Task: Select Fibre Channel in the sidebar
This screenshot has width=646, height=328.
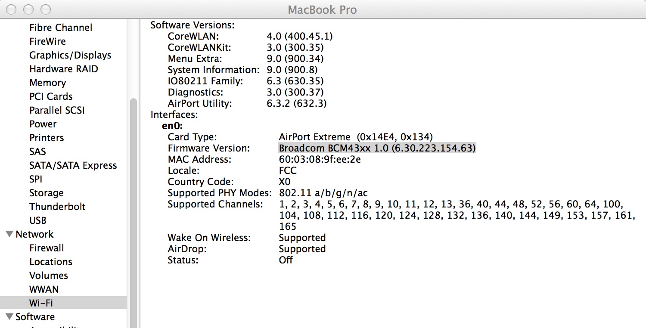Action: click(60, 28)
